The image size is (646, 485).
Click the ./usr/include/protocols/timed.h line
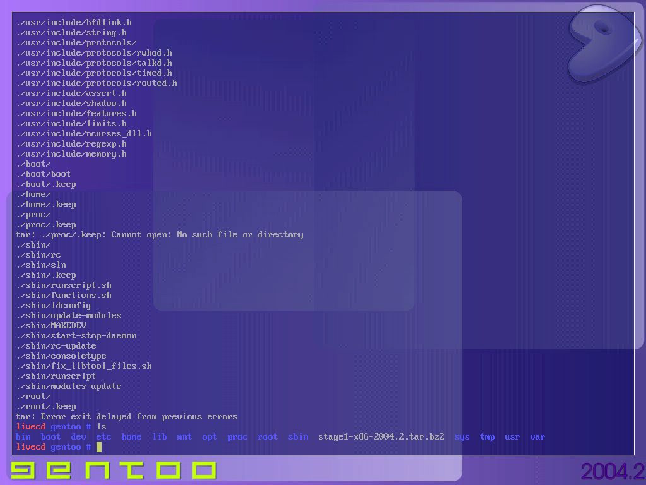tap(94, 73)
